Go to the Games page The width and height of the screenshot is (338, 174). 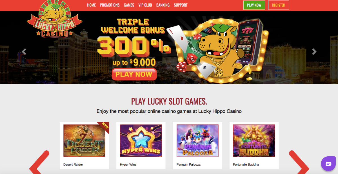(129, 5)
